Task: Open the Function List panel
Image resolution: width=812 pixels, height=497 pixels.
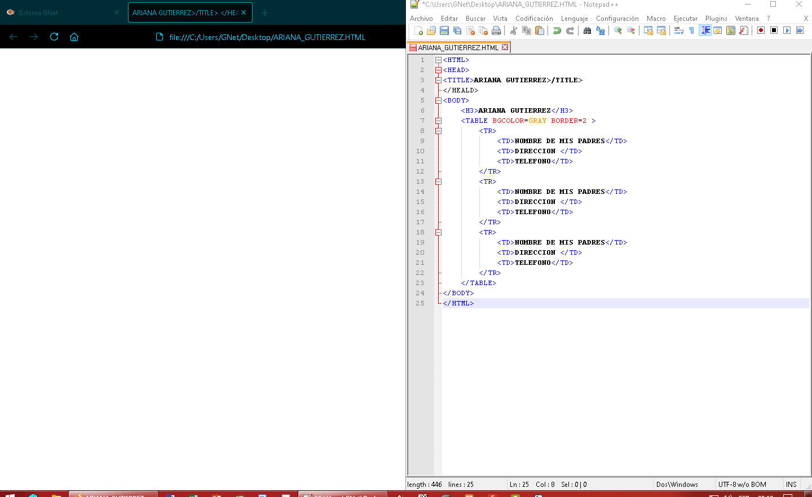Action: 744,30
